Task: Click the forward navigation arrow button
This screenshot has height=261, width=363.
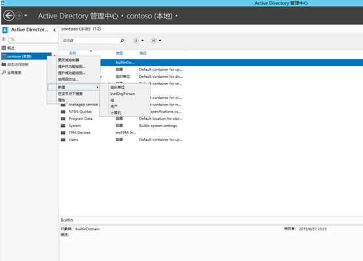Action: point(19,16)
